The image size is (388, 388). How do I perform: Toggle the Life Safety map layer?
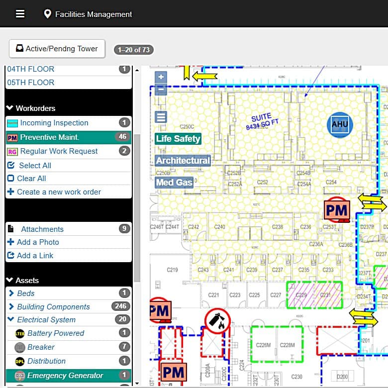tap(178, 139)
